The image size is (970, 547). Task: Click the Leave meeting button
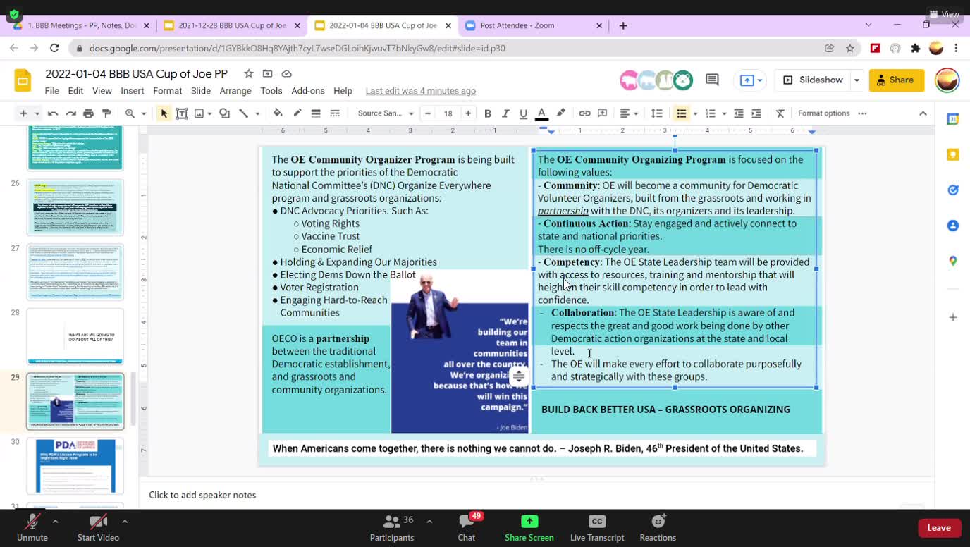(x=939, y=527)
